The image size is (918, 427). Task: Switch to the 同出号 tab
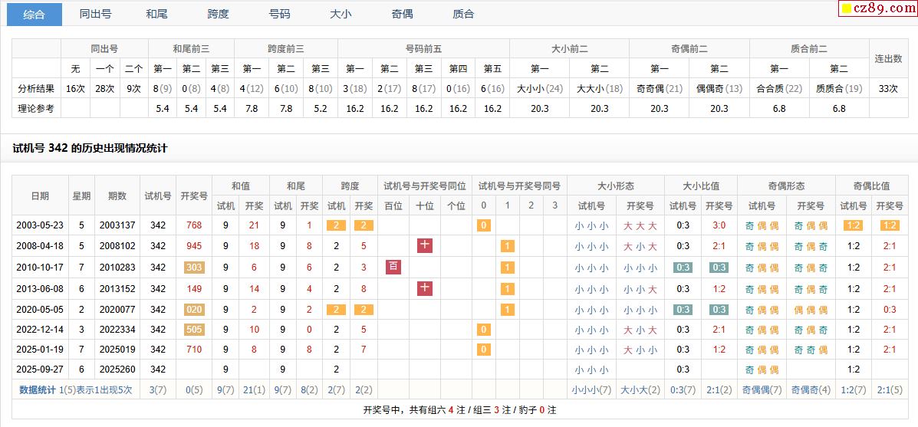[95, 14]
